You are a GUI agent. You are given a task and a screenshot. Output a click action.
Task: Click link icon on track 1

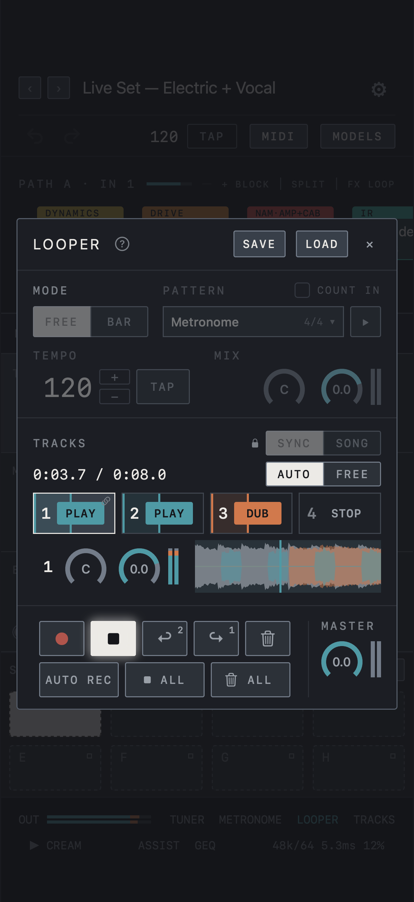(x=106, y=501)
